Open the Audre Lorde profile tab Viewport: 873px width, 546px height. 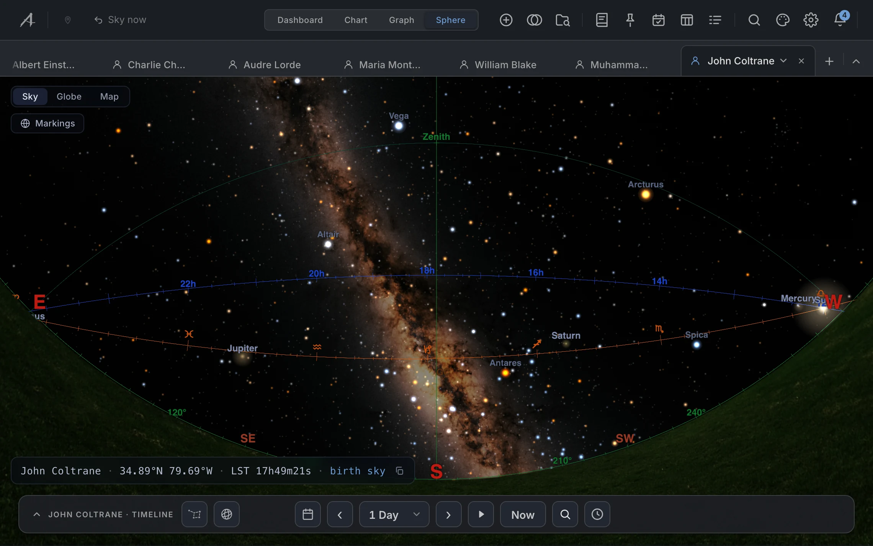click(265, 65)
